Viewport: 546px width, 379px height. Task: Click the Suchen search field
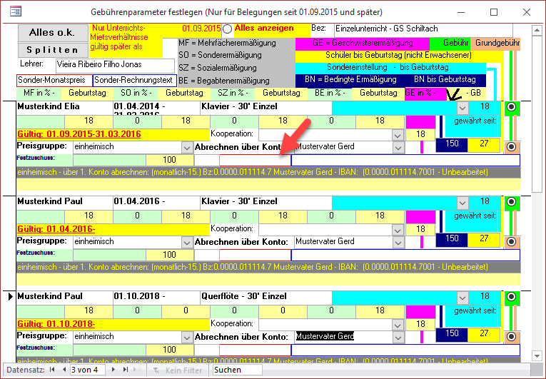pos(236,370)
